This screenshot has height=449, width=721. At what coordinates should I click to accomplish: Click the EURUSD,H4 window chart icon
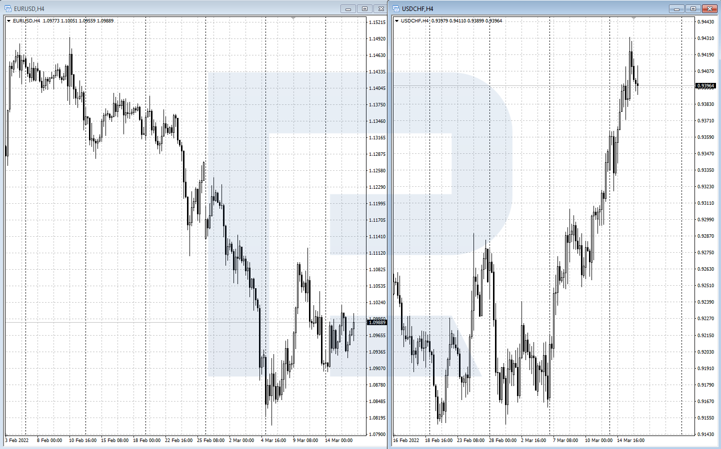coord(8,8)
